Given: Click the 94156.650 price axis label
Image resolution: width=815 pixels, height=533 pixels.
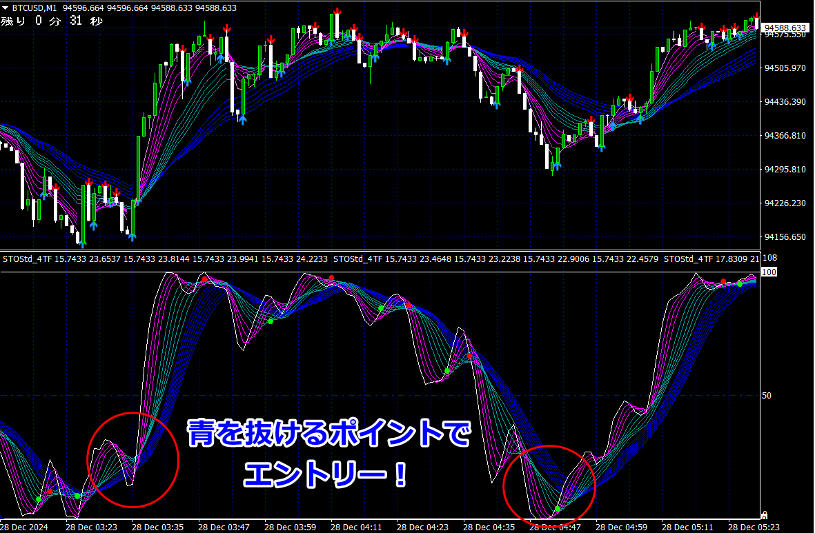Looking at the screenshot, I should 785,237.
